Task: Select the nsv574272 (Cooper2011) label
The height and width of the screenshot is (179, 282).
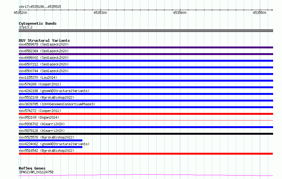Action: [x=40, y=111]
